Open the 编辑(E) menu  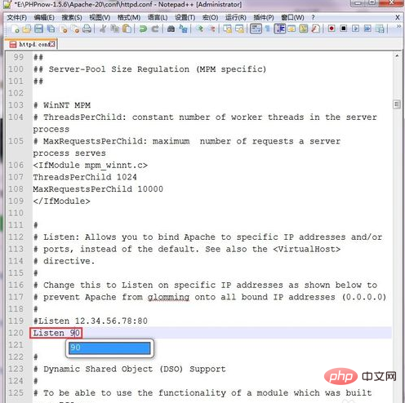pyautogui.click(x=44, y=18)
